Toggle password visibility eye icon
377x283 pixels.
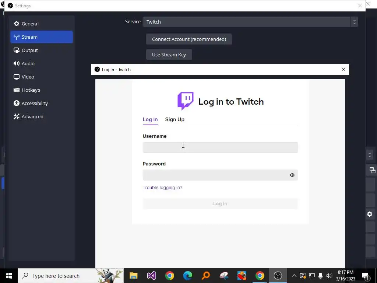[x=292, y=175]
